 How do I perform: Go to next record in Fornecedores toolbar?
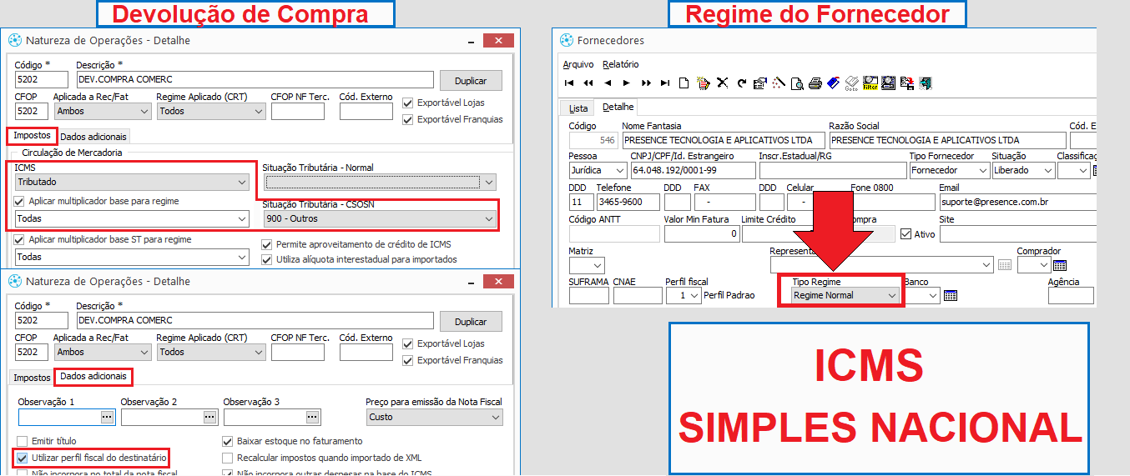click(x=627, y=83)
